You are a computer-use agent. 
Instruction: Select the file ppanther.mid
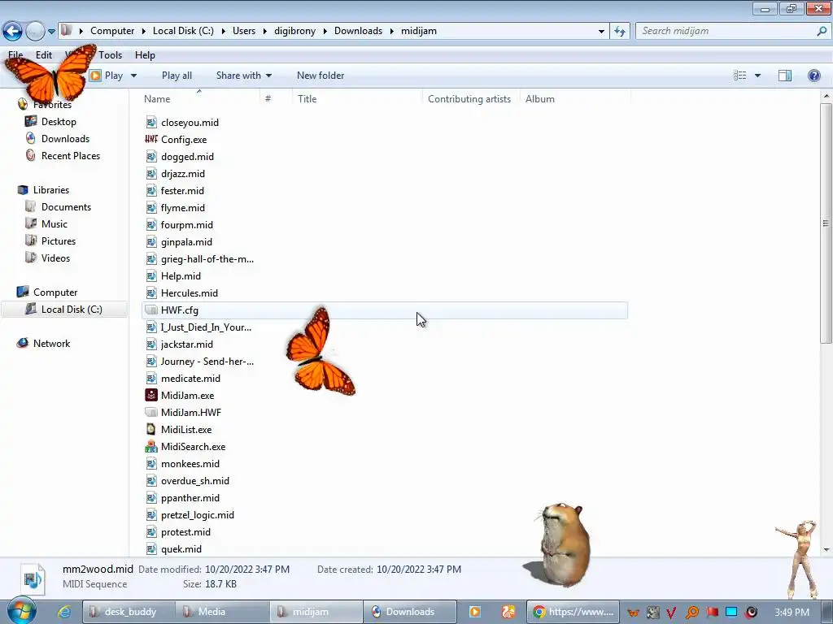click(x=190, y=498)
